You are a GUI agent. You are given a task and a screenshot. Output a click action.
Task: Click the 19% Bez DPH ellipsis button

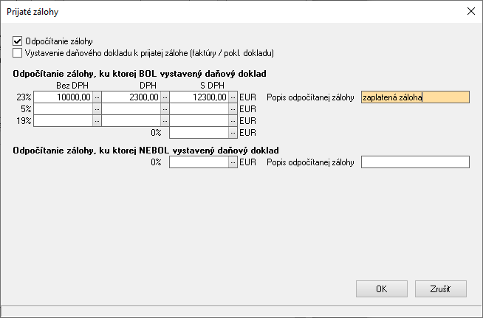97,120
